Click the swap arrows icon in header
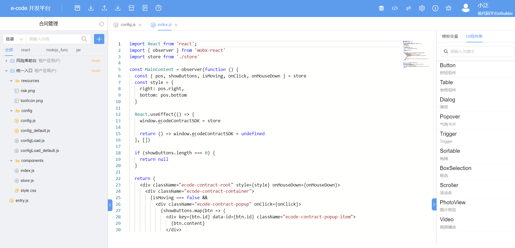Image resolution: width=515 pixels, height=248 pixels. pos(408,8)
